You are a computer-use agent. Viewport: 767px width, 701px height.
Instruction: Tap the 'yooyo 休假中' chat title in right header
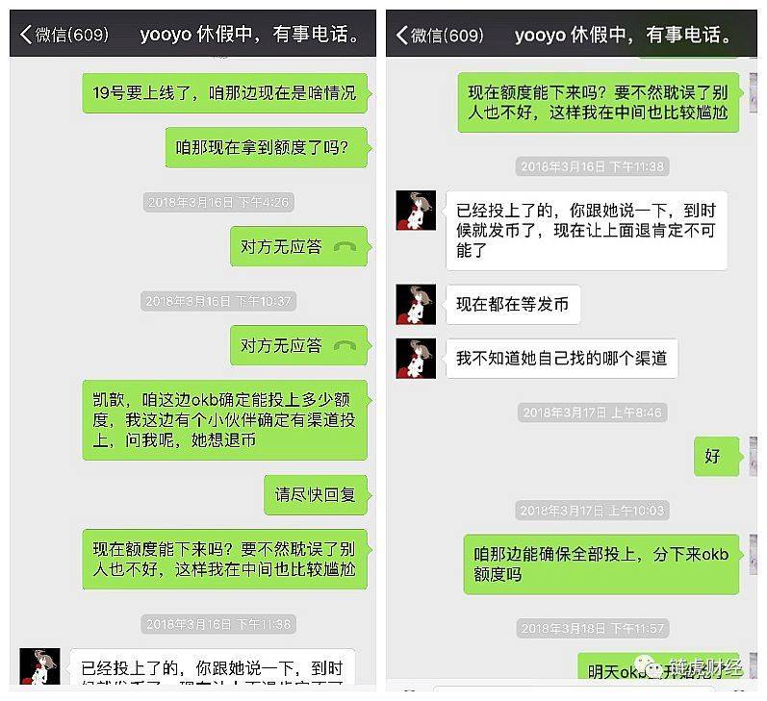coord(624,35)
